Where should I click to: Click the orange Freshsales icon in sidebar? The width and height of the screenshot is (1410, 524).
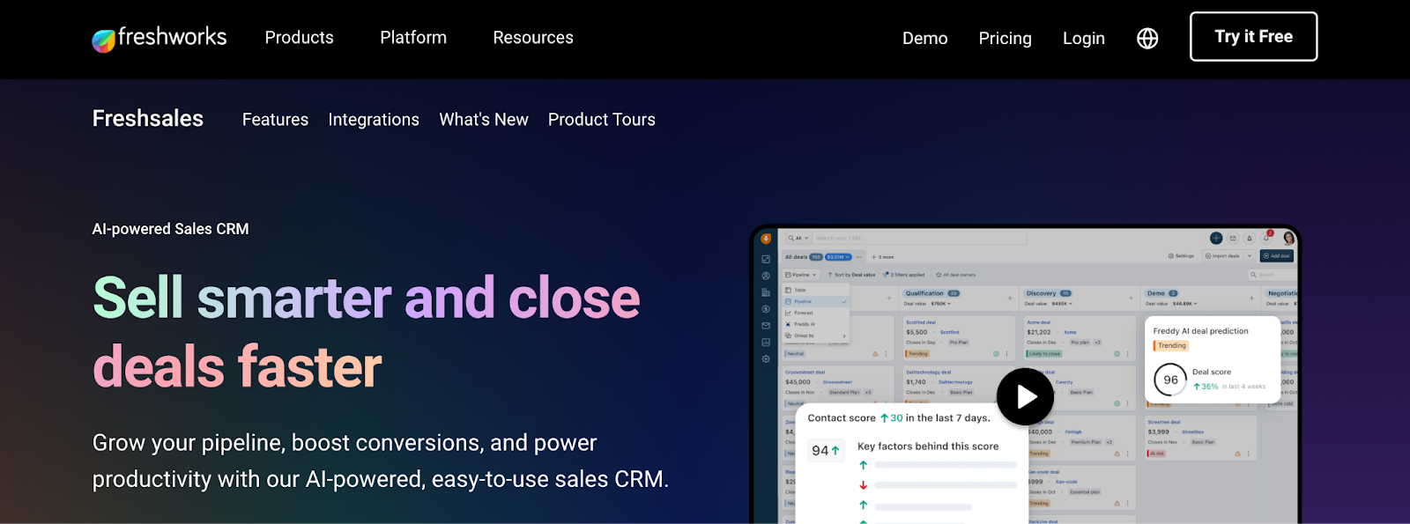click(x=766, y=239)
